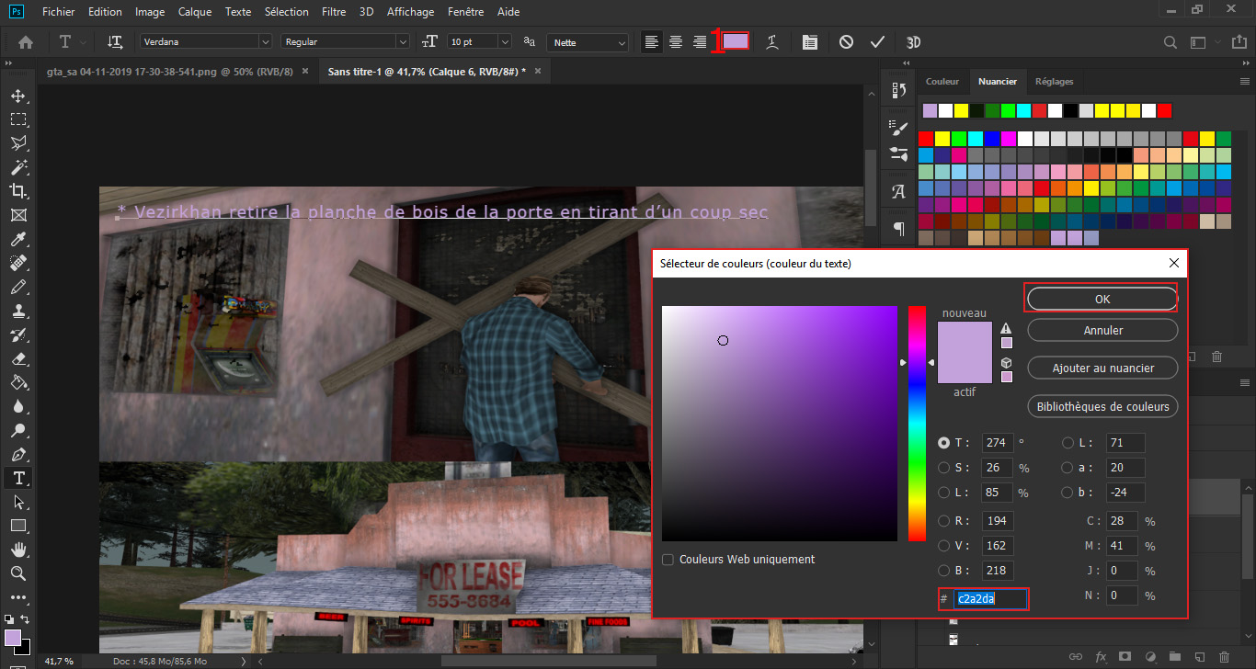The width and height of the screenshot is (1256, 669).
Task: Select the S saturation radio button
Action: (943, 468)
